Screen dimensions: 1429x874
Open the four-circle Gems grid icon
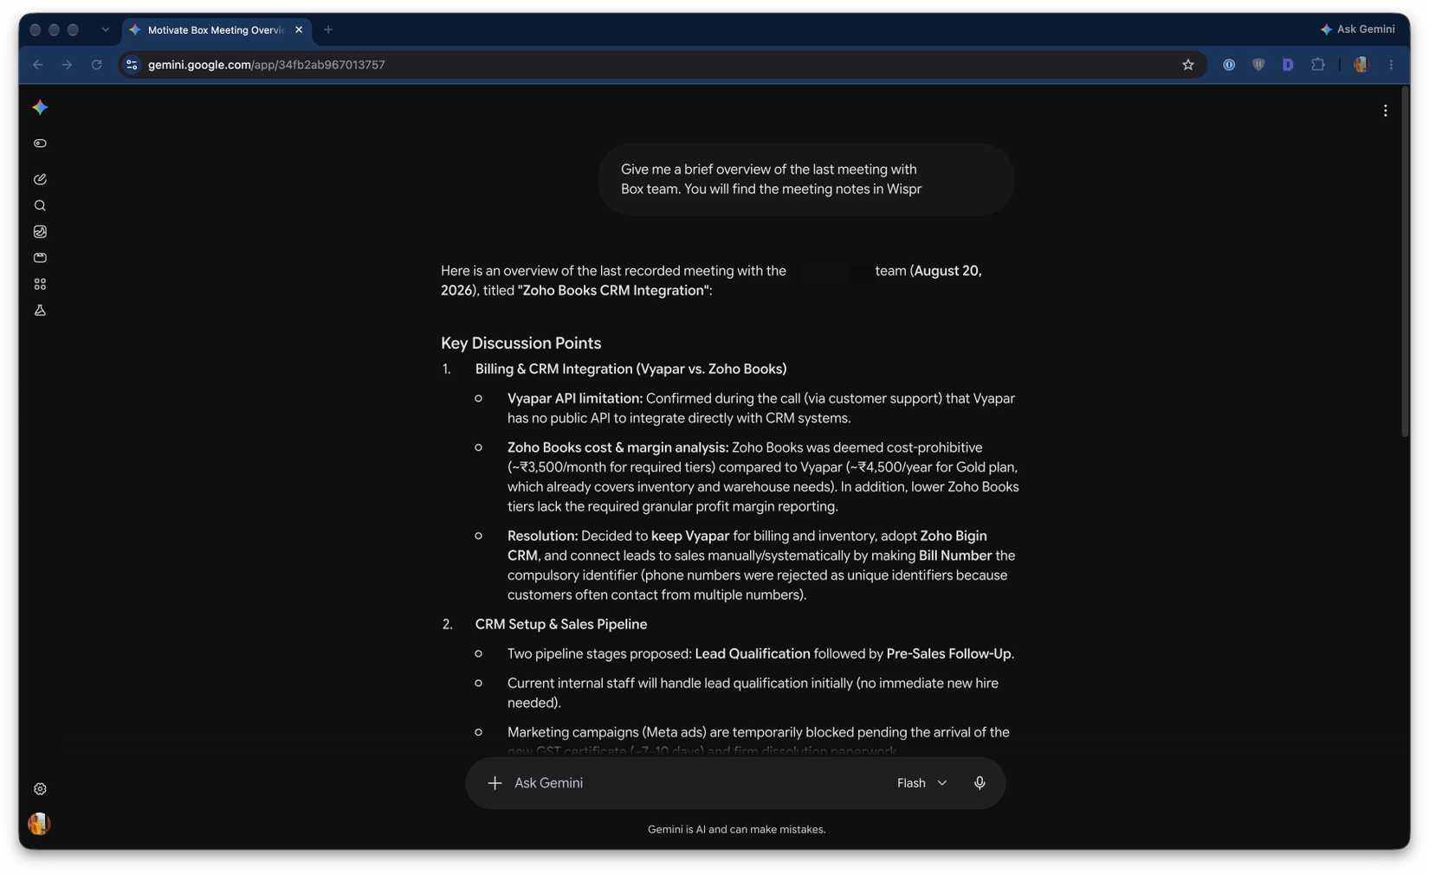pyautogui.click(x=40, y=284)
